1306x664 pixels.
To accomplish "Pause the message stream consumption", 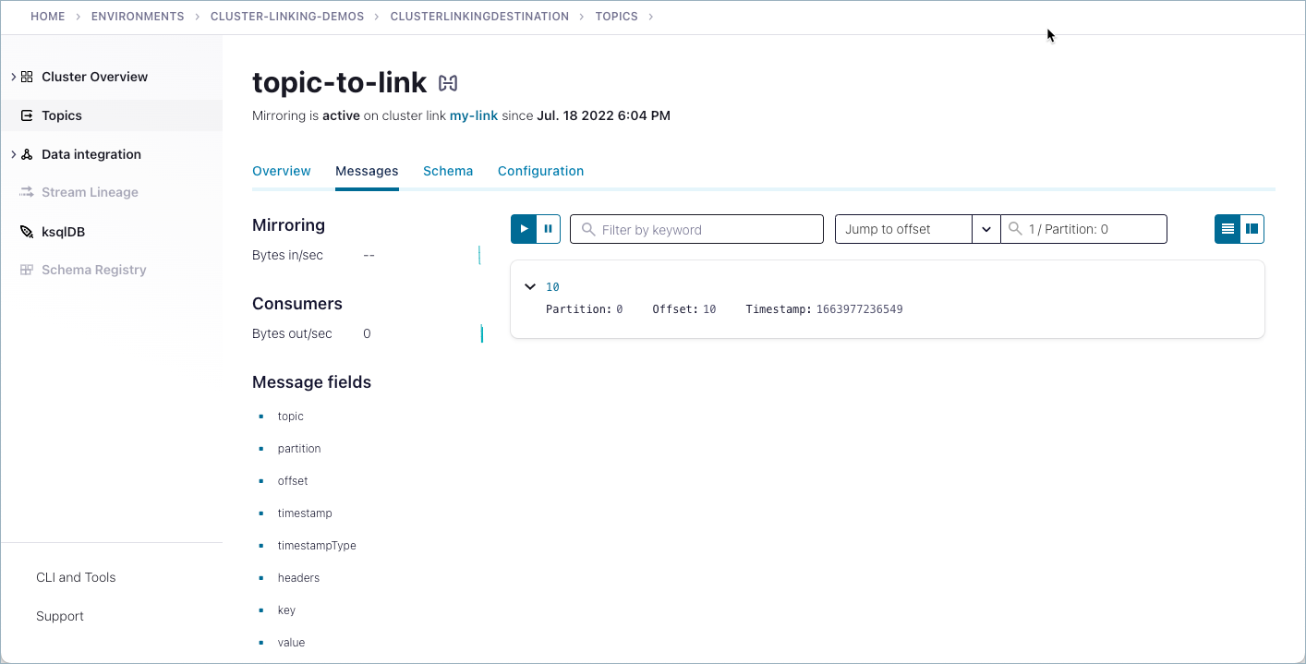I will tap(549, 228).
